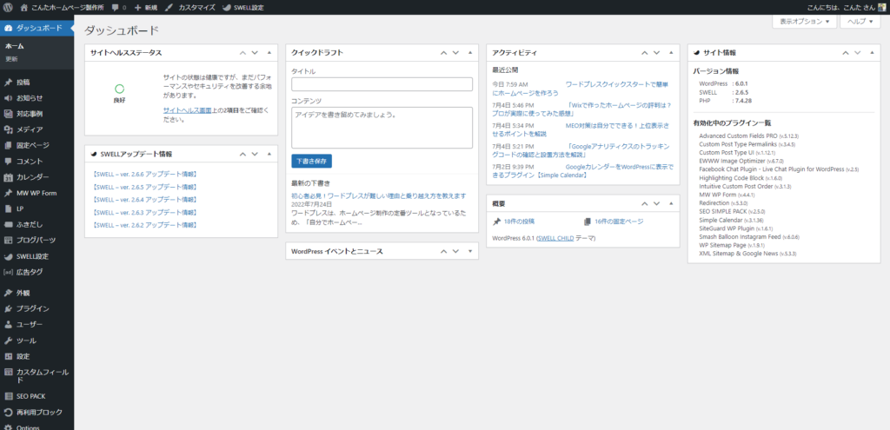Click the ふきだし icon in the sidebar
The width and height of the screenshot is (890, 430).
point(9,225)
